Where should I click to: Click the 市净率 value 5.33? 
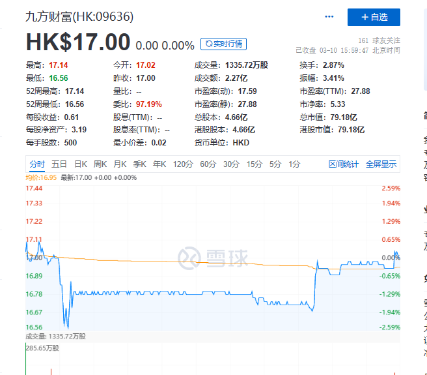click(338, 104)
